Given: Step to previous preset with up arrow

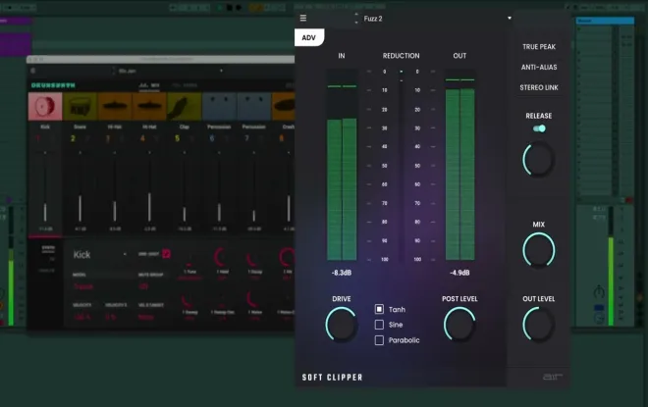Looking at the screenshot, I should [x=356, y=15].
